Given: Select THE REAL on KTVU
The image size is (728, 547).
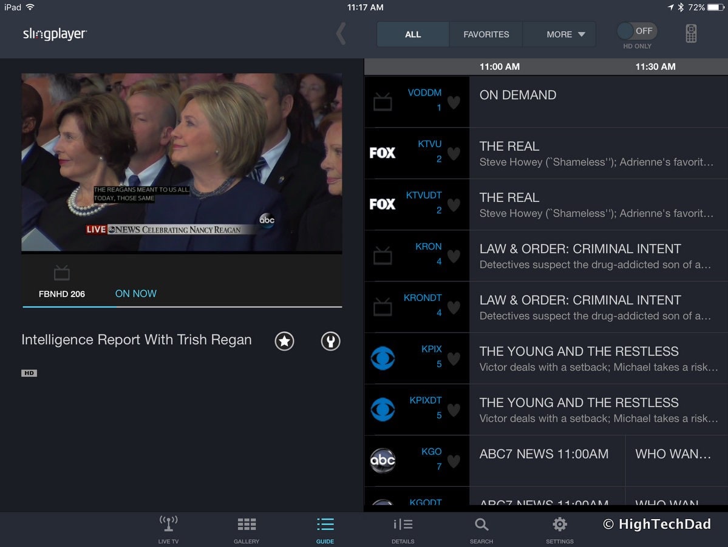Looking at the screenshot, I should 599,153.
